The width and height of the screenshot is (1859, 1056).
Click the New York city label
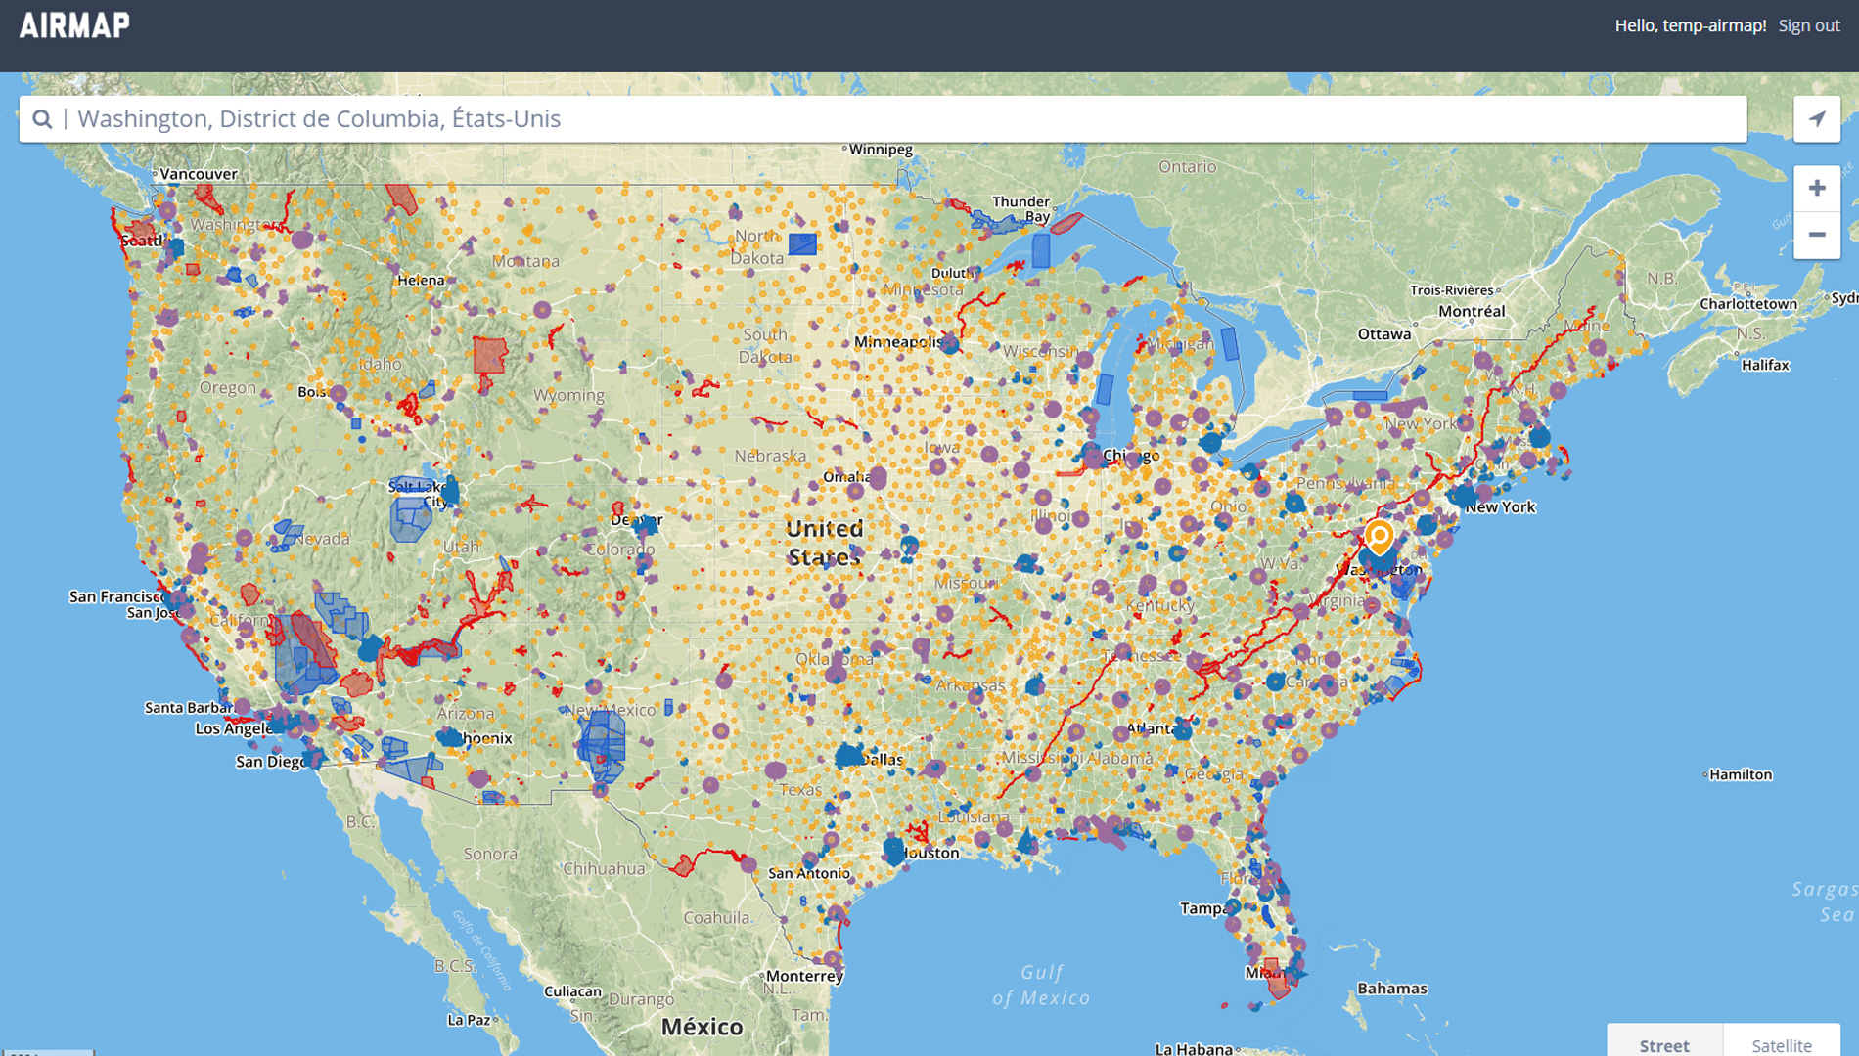point(1500,506)
